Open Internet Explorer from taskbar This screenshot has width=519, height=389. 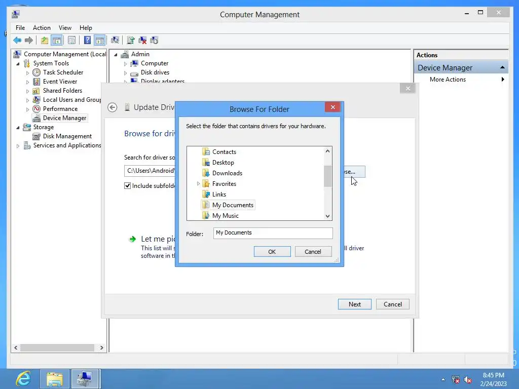click(23, 379)
